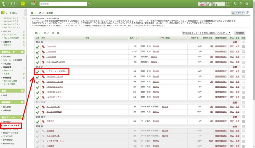The width and height of the screenshot is (255, 148).
Task: Click the refresh arrows icon beside print button
Action: [248, 12]
